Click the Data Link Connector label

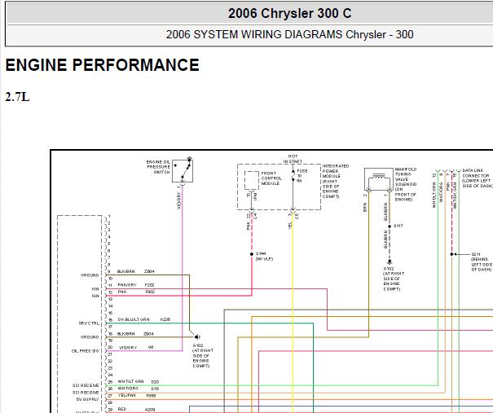(478, 175)
